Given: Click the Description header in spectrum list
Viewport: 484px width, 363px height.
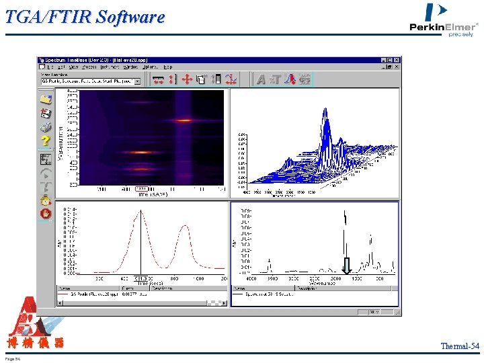Looking at the screenshot, I should [x=344, y=288].
